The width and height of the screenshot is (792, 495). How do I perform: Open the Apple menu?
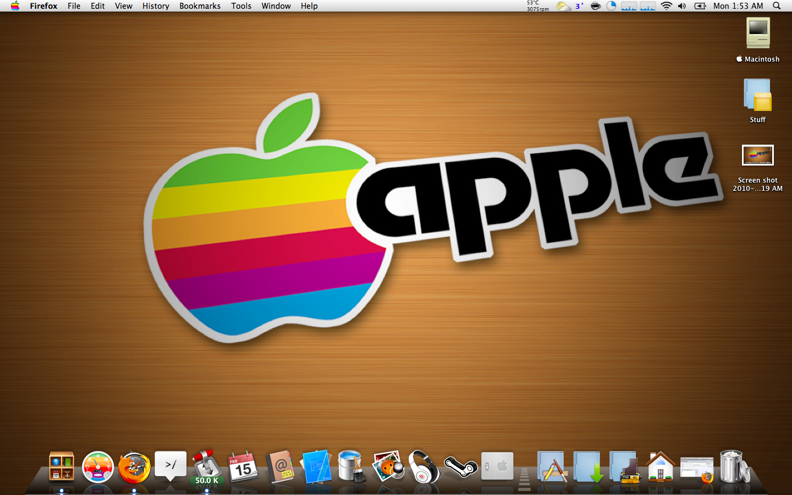point(15,6)
